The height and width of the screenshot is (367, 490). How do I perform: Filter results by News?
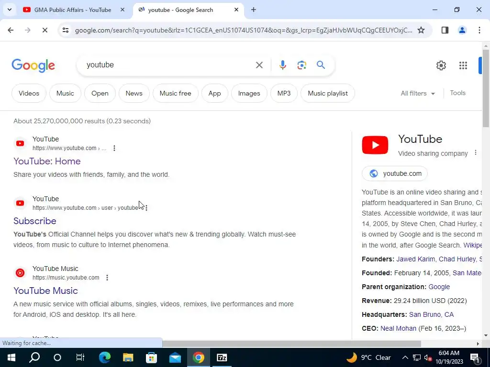[134, 93]
